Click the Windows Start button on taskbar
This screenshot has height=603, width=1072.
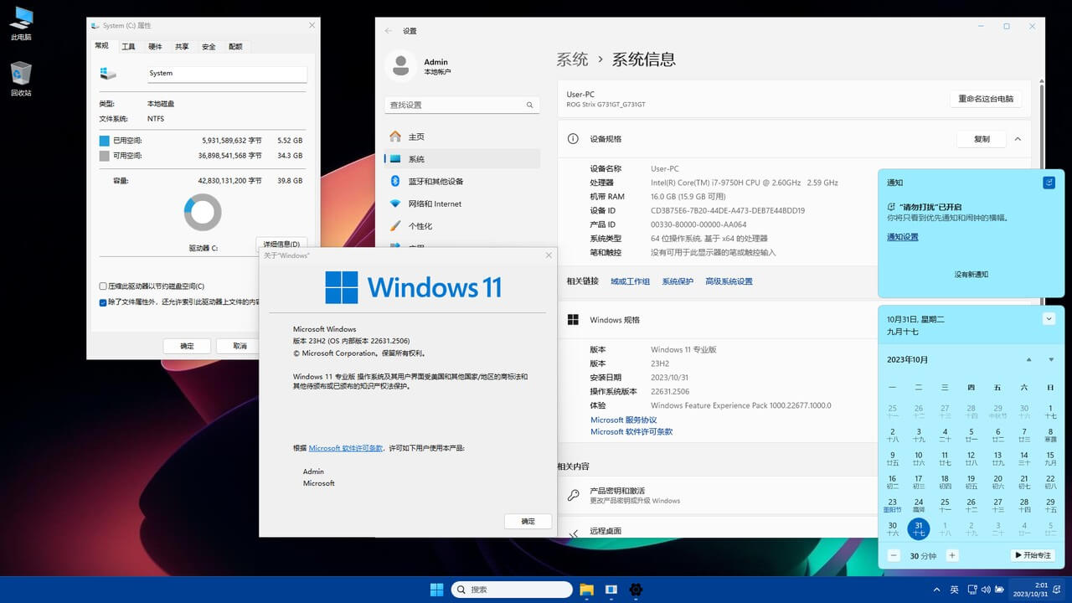436,590
